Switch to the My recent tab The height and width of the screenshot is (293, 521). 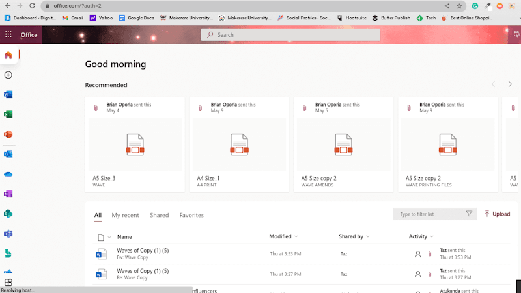(x=125, y=215)
